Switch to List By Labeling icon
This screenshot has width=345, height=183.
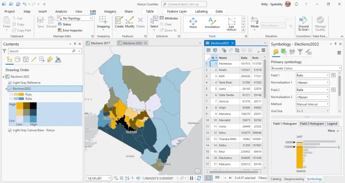click(50, 59)
